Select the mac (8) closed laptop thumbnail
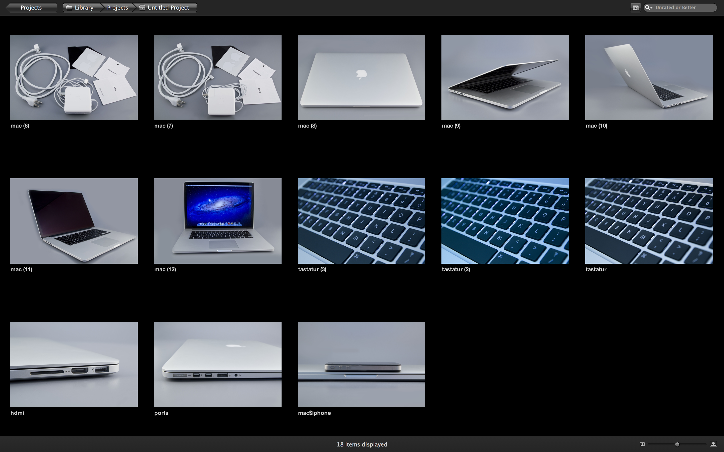This screenshot has height=452, width=724. (x=361, y=77)
